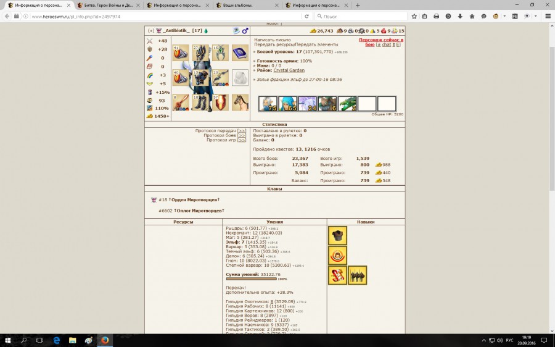
Task: Expand Протокол боев with >> link
Action: pyautogui.click(x=242, y=135)
